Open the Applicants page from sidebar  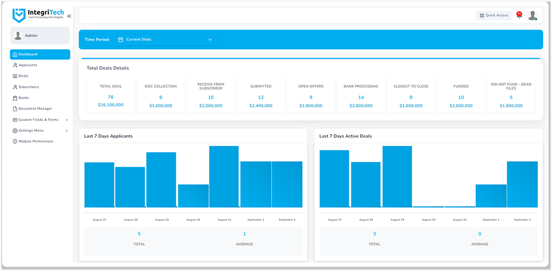click(28, 65)
